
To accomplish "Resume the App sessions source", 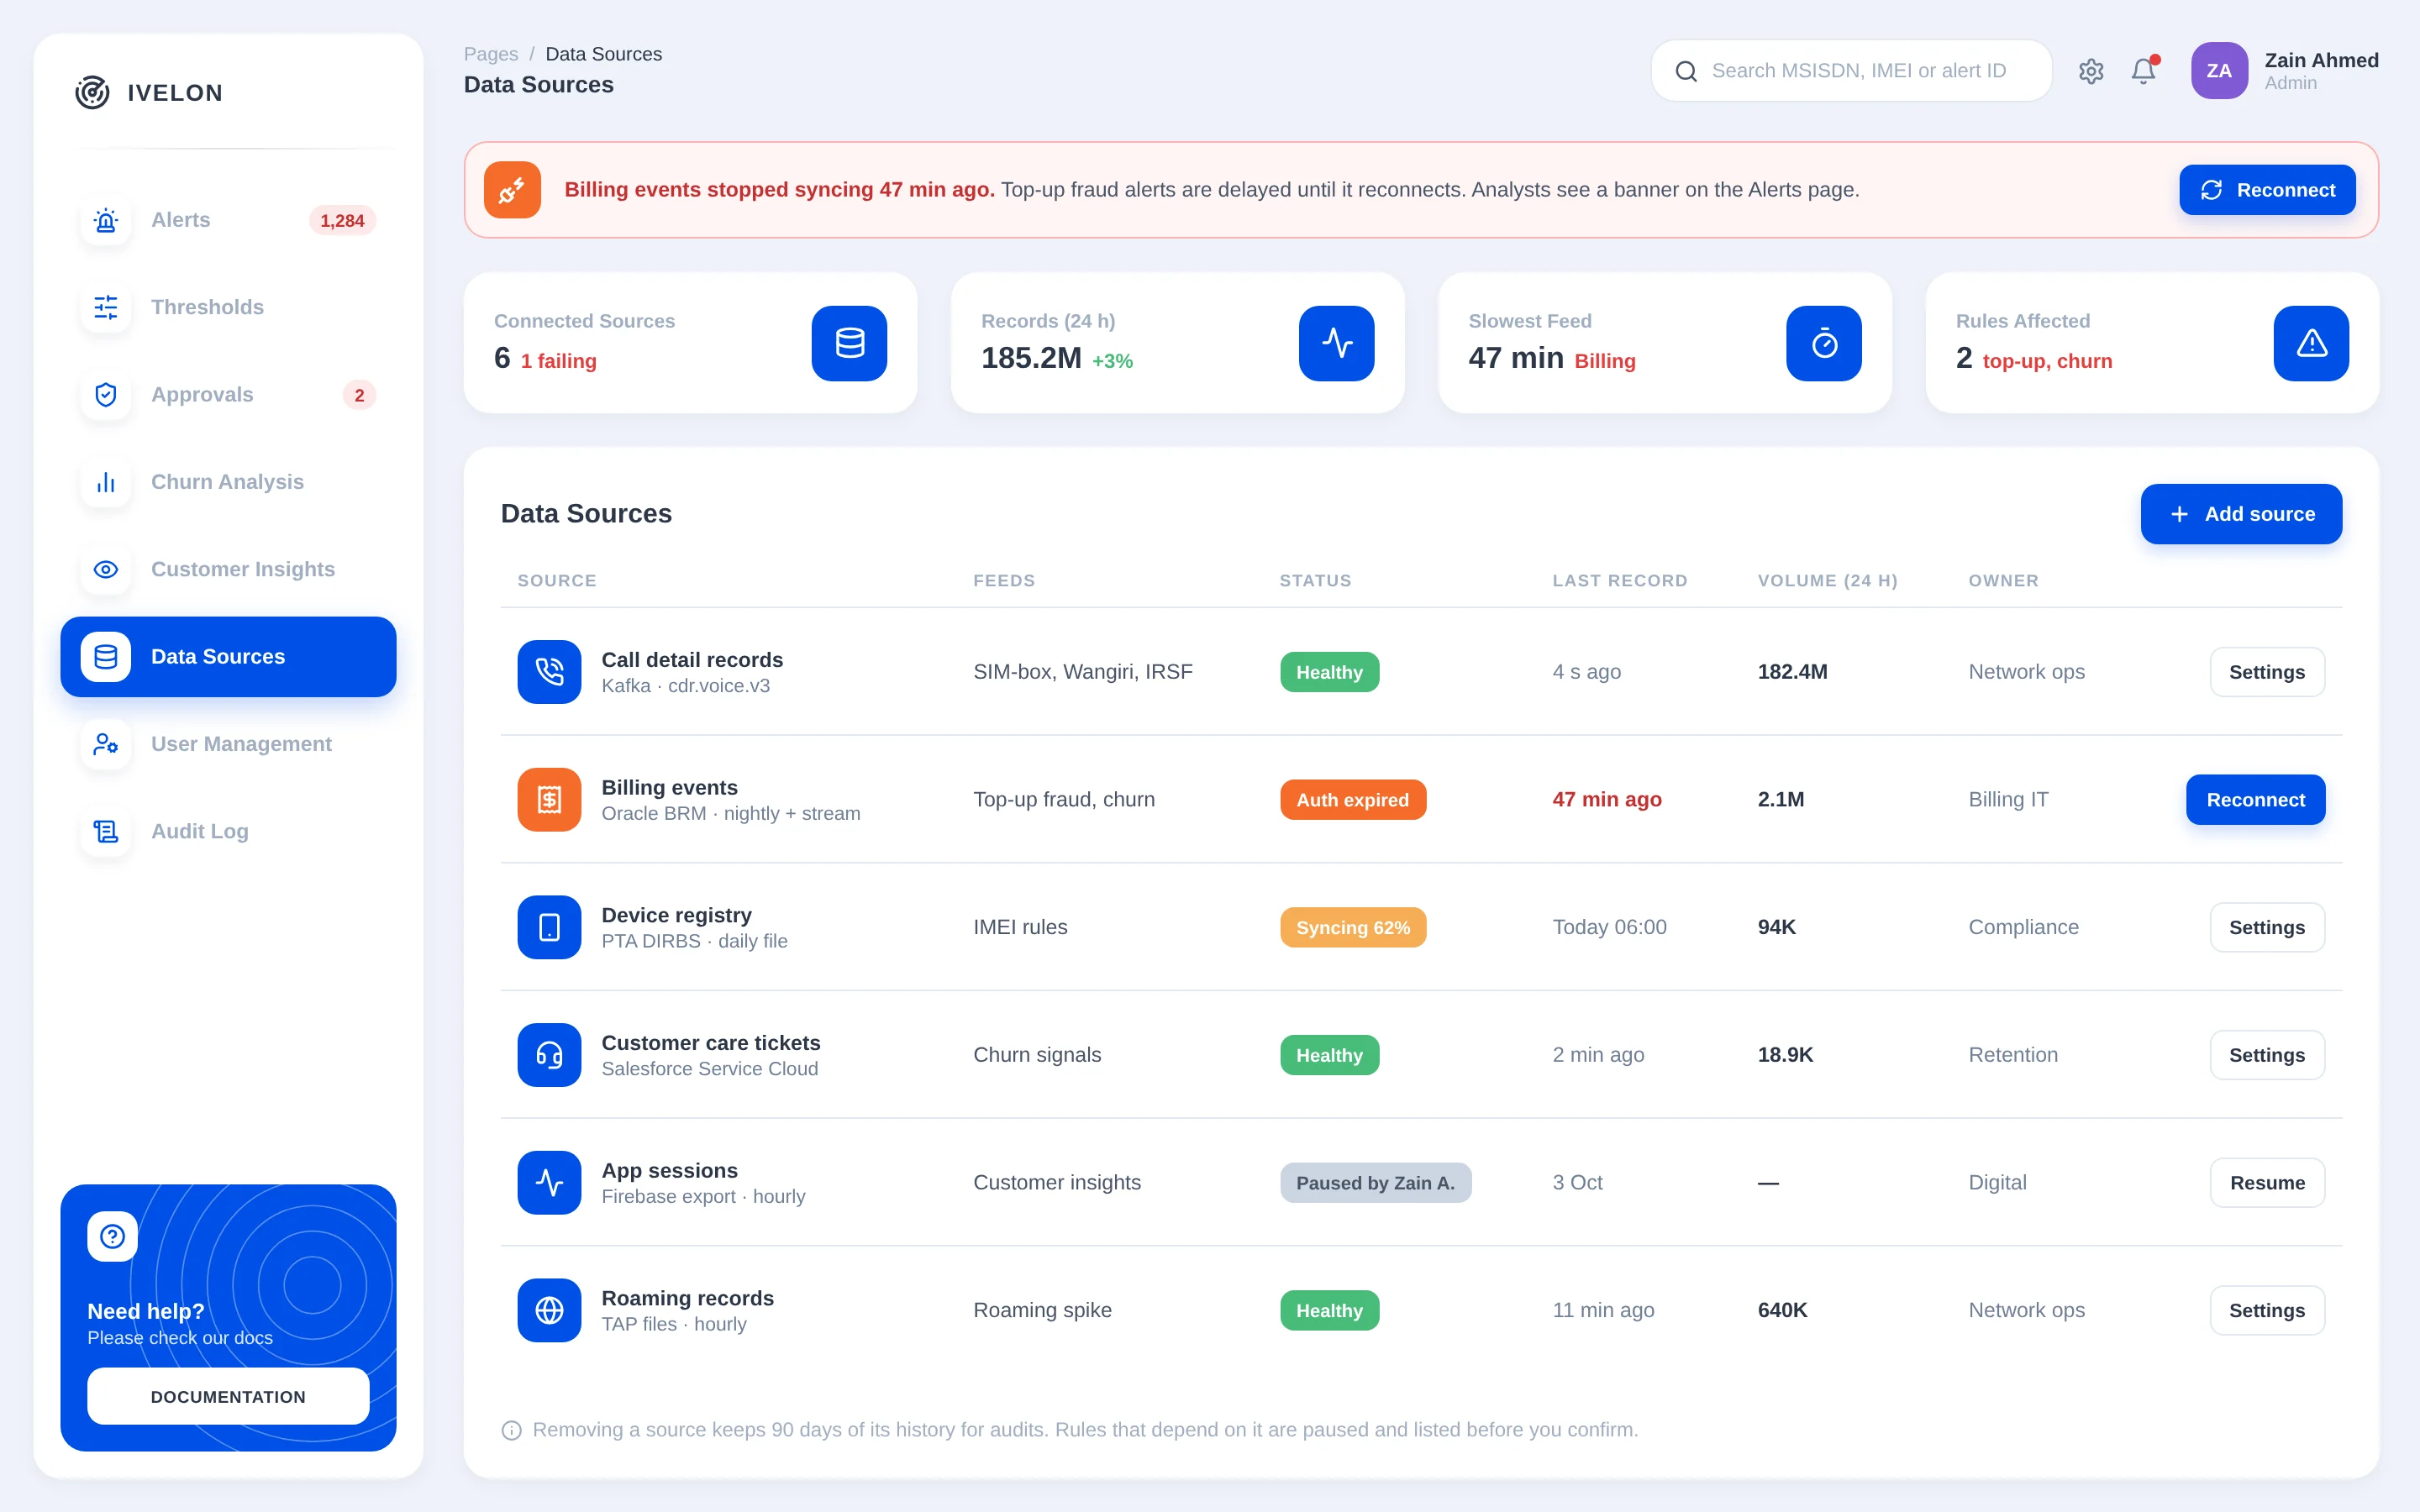I will [x=2267, y=1182].
